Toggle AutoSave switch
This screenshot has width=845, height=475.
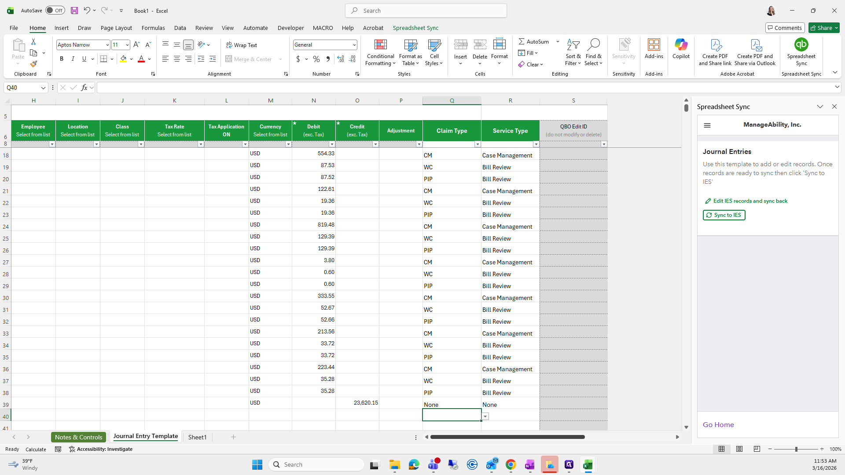(55, 11)
